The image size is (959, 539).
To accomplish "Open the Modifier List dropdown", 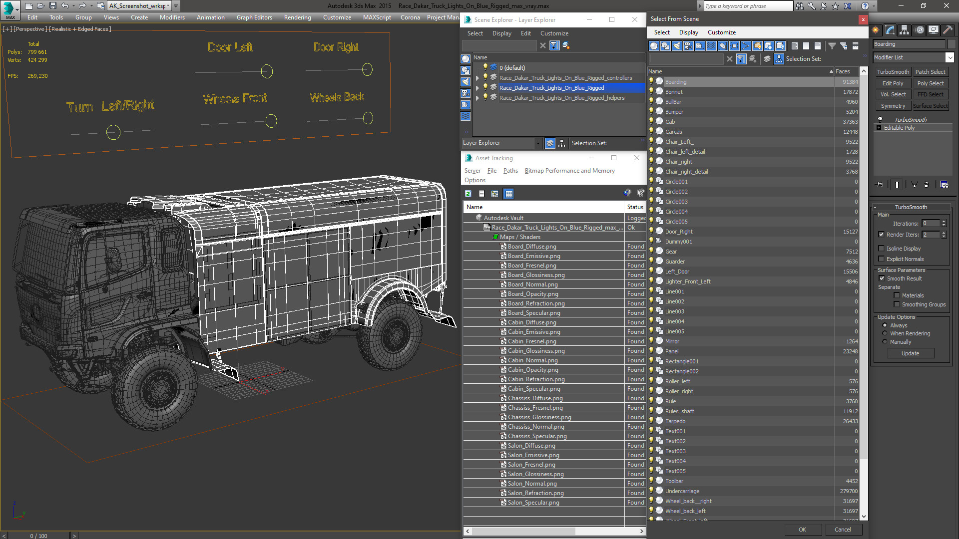I will 950,57.
